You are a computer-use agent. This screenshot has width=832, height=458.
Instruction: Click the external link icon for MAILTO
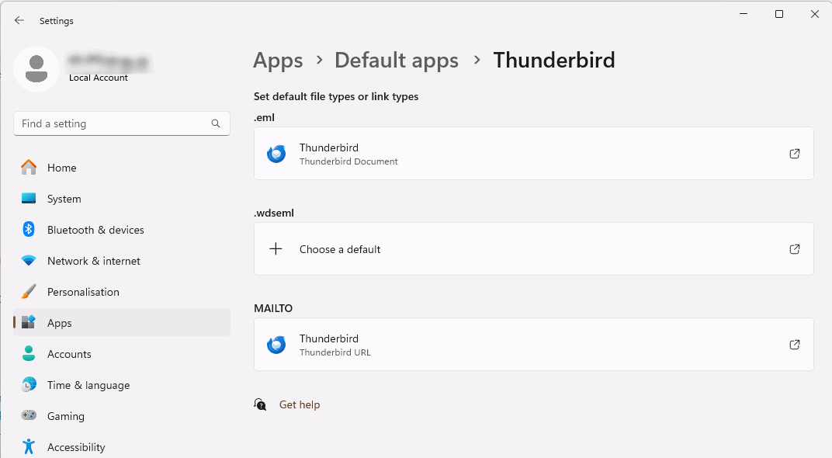794,345
